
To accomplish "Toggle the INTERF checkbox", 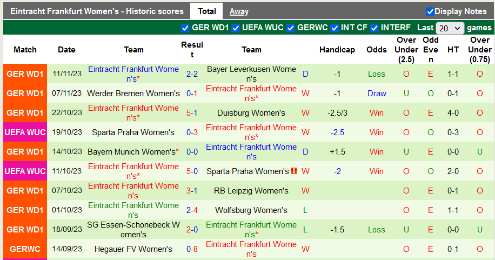I will [374, 28].
